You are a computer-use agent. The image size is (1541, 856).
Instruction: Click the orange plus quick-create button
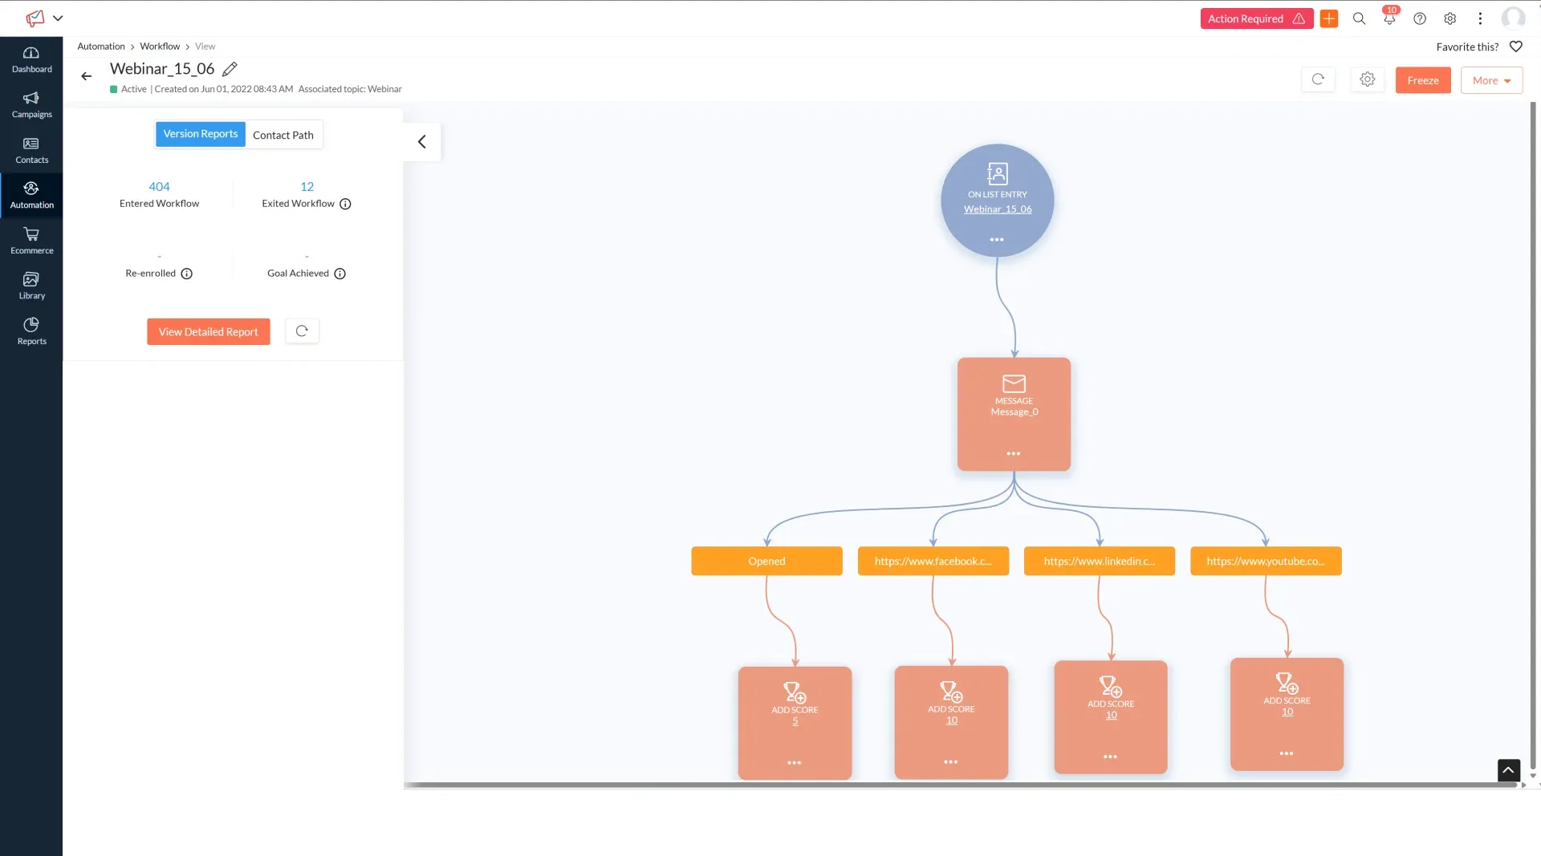tap(1329, 18)
